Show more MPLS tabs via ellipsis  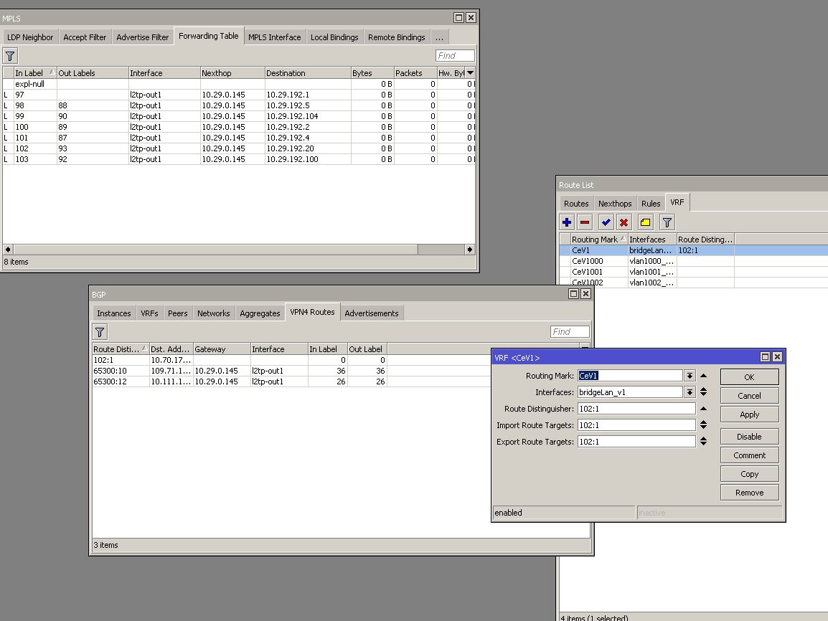click(439, 37)
